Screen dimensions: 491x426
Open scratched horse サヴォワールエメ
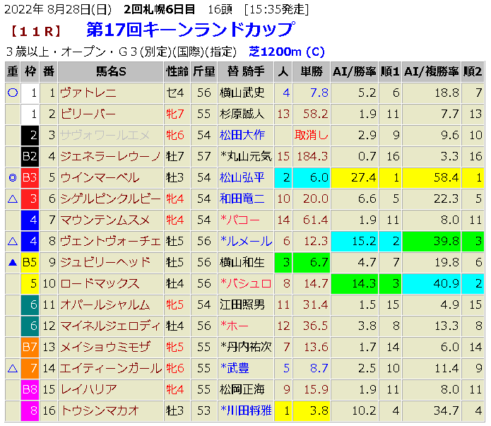(105, 136)
